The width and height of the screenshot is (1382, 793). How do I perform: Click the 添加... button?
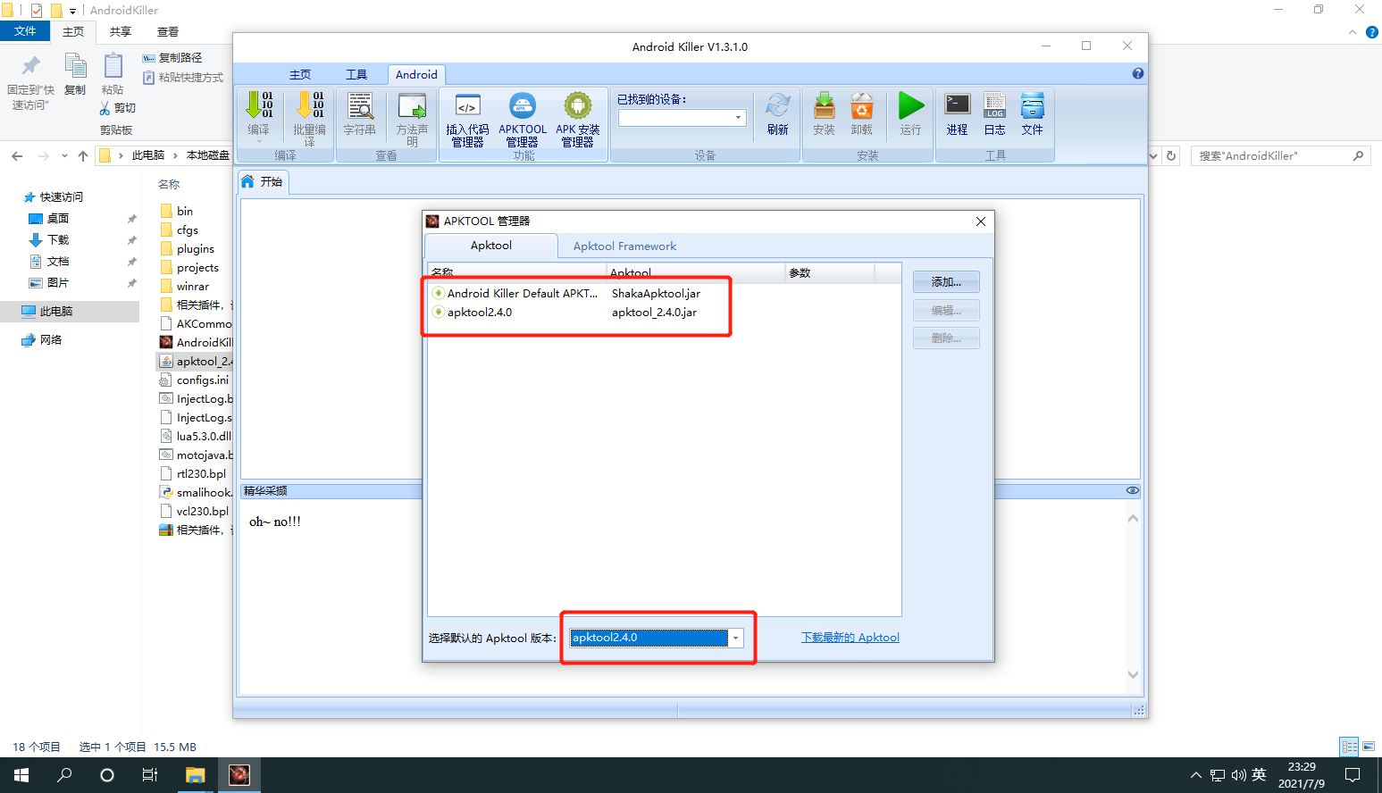[946, 282]
